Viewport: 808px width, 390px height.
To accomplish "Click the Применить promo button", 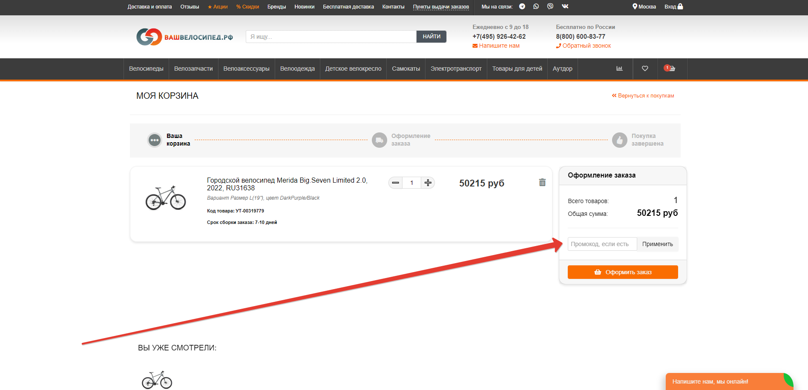I will 658,244.
